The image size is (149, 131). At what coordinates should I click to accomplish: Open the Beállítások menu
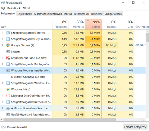14,8
